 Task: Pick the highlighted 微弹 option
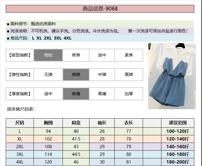tap(76, 75)
